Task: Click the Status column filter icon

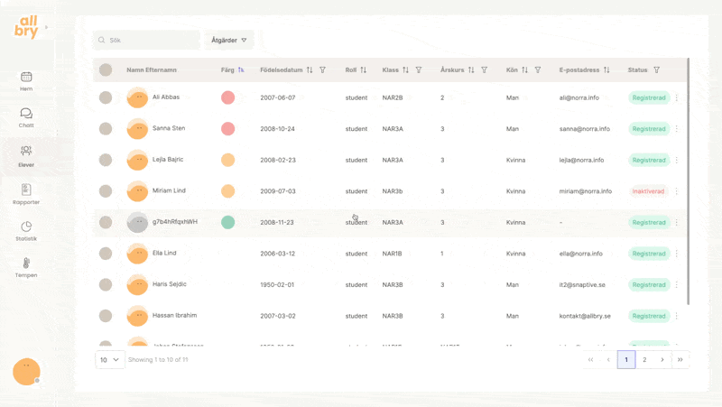Action: pos(656,70)
